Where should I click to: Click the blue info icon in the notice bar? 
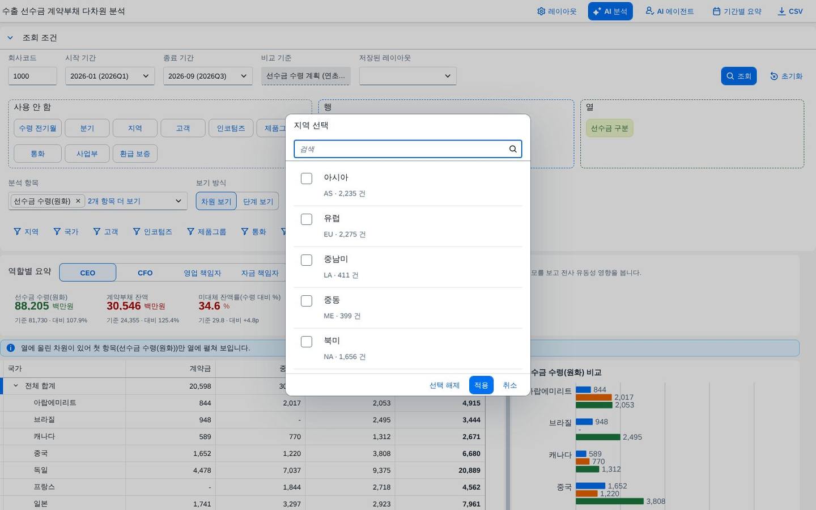coord(11,348)
